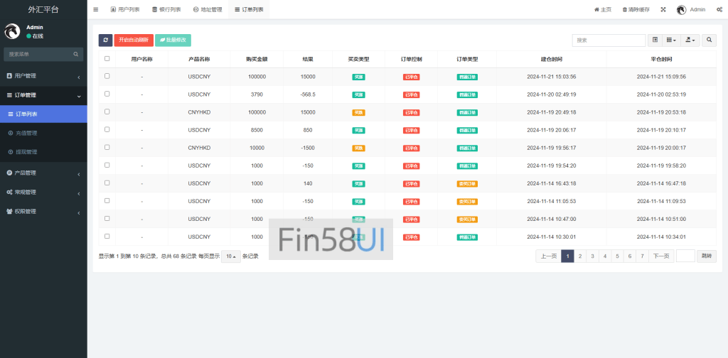The width and height of the screenshot is (728, 358).
Task: Click the sidebar menu search magnifier icon
Action: coord(76,54)
